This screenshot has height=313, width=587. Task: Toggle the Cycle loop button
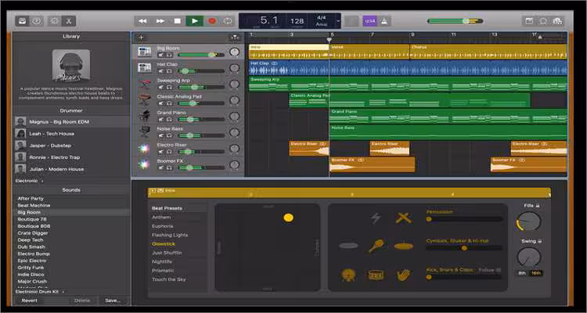[x=228, y=21]
